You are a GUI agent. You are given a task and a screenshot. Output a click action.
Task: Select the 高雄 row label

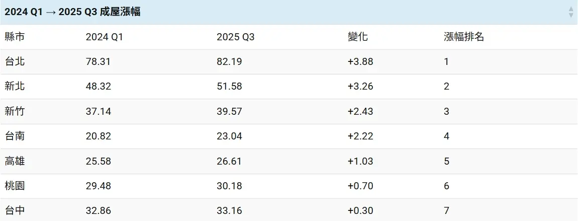pos(15,161)
